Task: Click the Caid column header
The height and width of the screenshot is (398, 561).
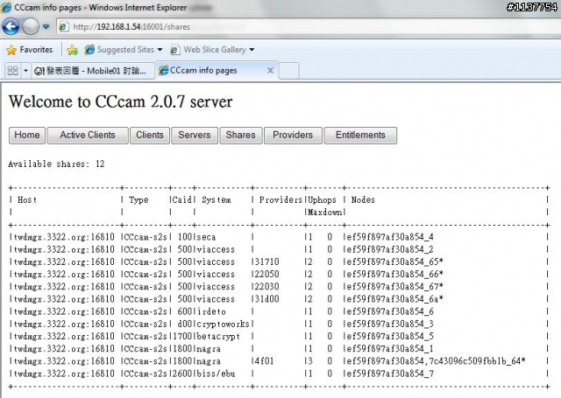Action: 182,200
